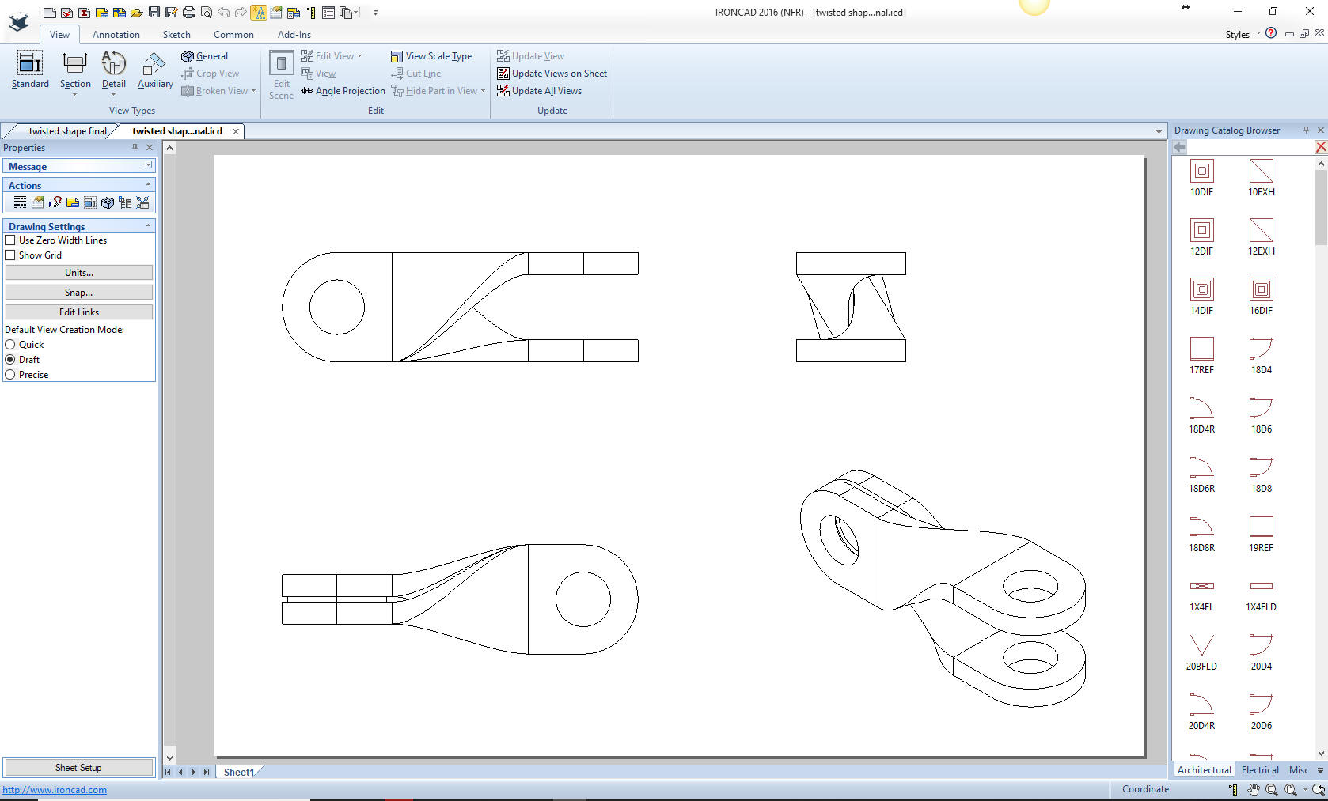Click Update Views on Sheet
This screenshot has height=801, width=1328.
[x=552, y=74]
